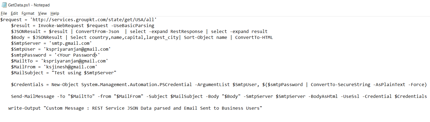Click the -BodyAsHtml parameter

pyautogui.click(x=323, y=96)
